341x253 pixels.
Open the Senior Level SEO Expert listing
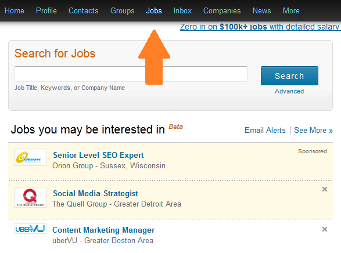[x=98, y=156]
